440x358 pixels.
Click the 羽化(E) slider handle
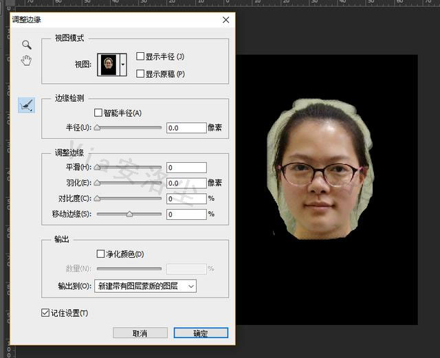click(97, 183)
